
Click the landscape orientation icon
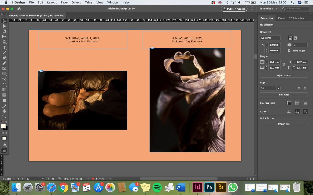coord(296,38)
